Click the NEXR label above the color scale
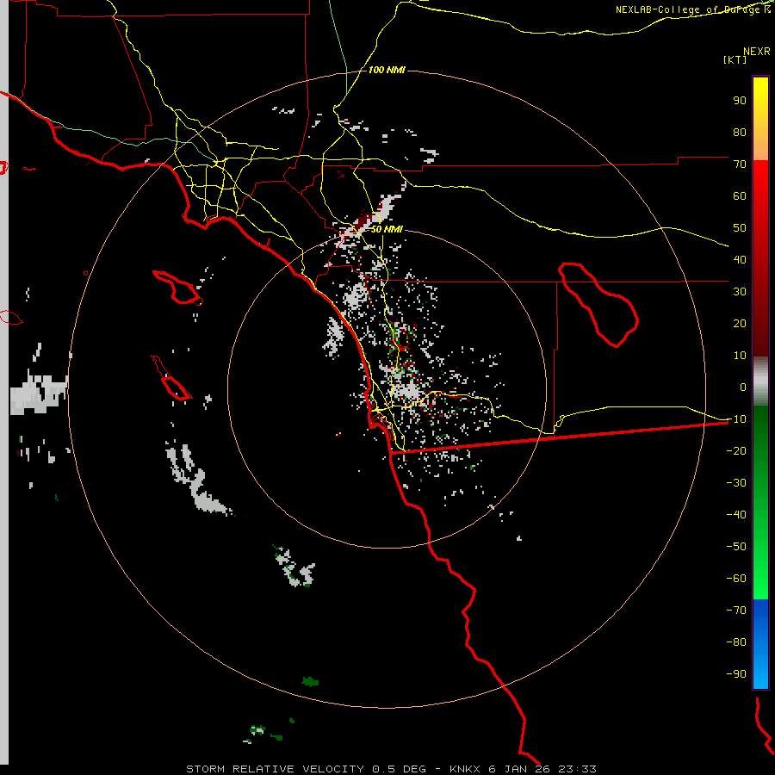This screenshot has width=775, height=775. pyautogui.click(x=757, y=52)
